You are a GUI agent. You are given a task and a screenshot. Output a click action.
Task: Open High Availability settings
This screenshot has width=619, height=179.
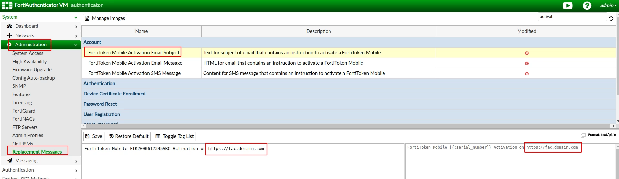point(29,62)
